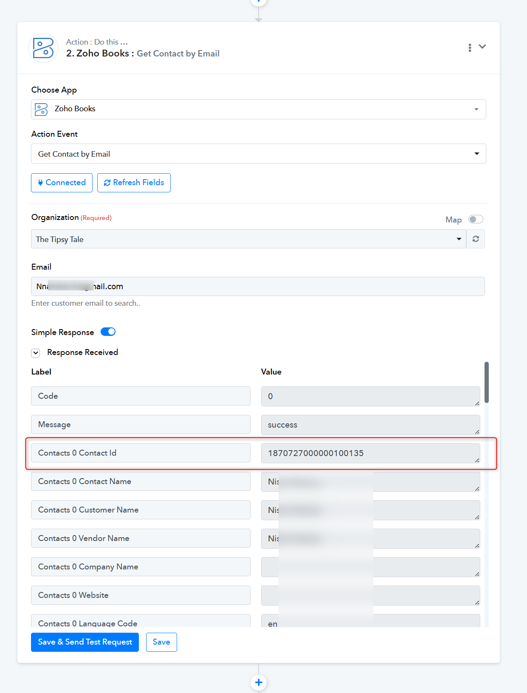Collapse the Response Received checkbox arrow
This screenshot has width=527, height=693.
point(36,352)
